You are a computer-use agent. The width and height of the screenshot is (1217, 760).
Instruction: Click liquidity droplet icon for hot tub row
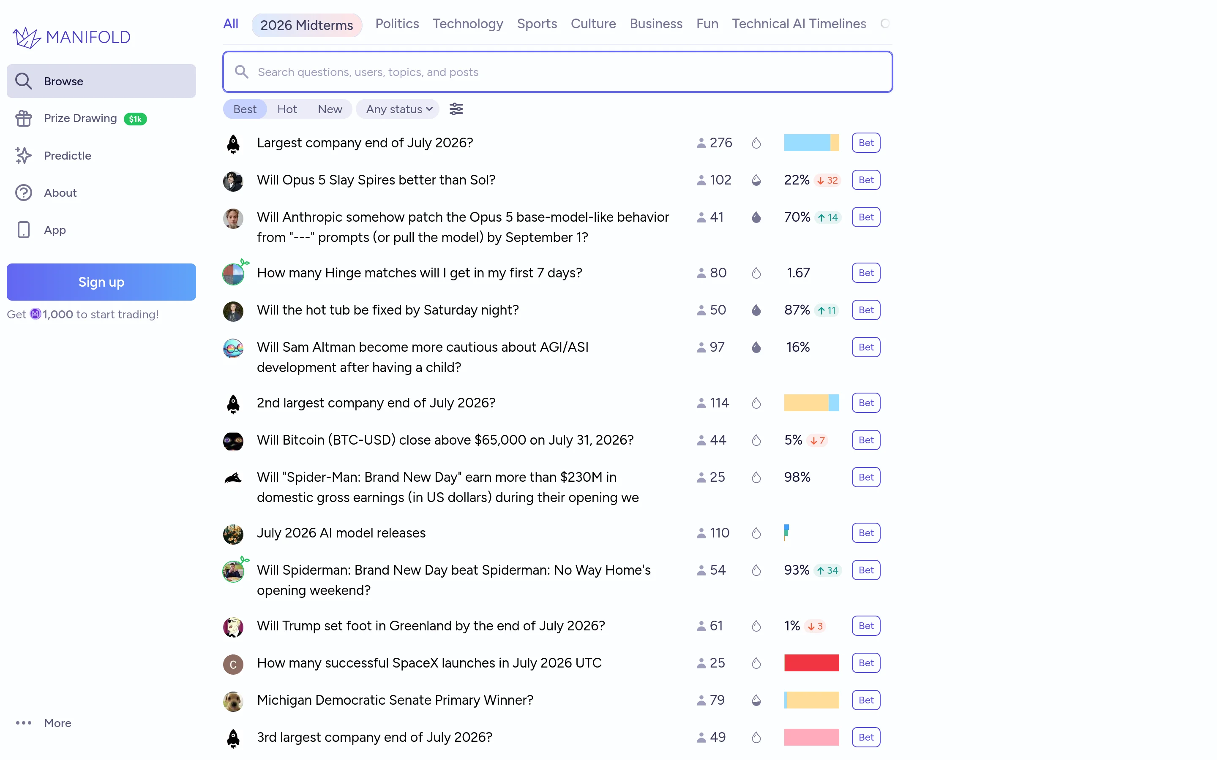click(x=756, y=310)
